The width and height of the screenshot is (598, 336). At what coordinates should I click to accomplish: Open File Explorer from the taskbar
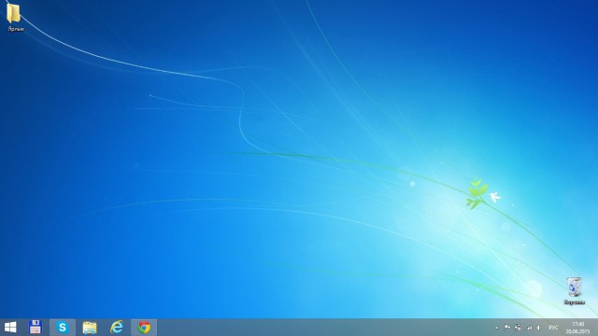tap(90, 328)
